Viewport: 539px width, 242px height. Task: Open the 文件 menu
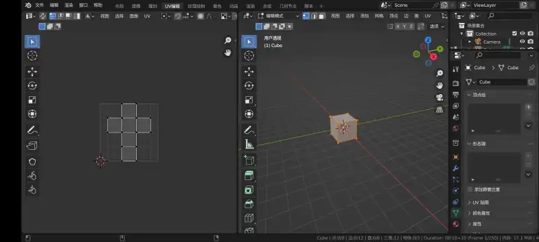point(40,5)
